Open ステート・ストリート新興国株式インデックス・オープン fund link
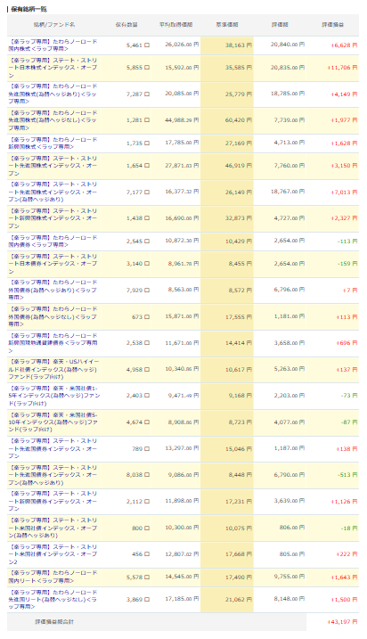The height and width of the screenshot is (639, 367). [x=53, y=218]
